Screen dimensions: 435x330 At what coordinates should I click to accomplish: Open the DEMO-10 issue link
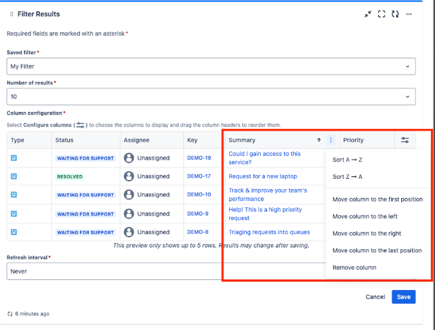199,195
